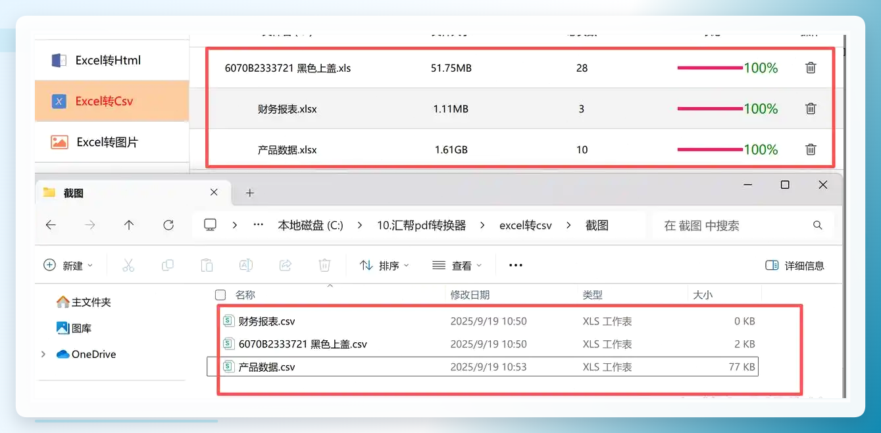
Task: Navigate to 本地磁盘 (C:) breadcrumb
Action: [311, 225]
